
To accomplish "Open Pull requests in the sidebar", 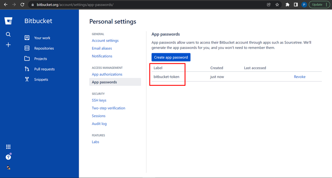I will 45,69.
